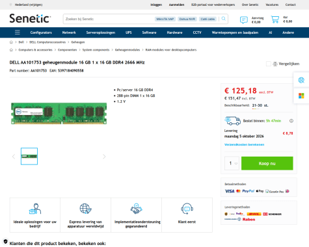Click the main DELL memory module image
The height and width of the screenshot is (247, 309).
[x=59, y=113]
